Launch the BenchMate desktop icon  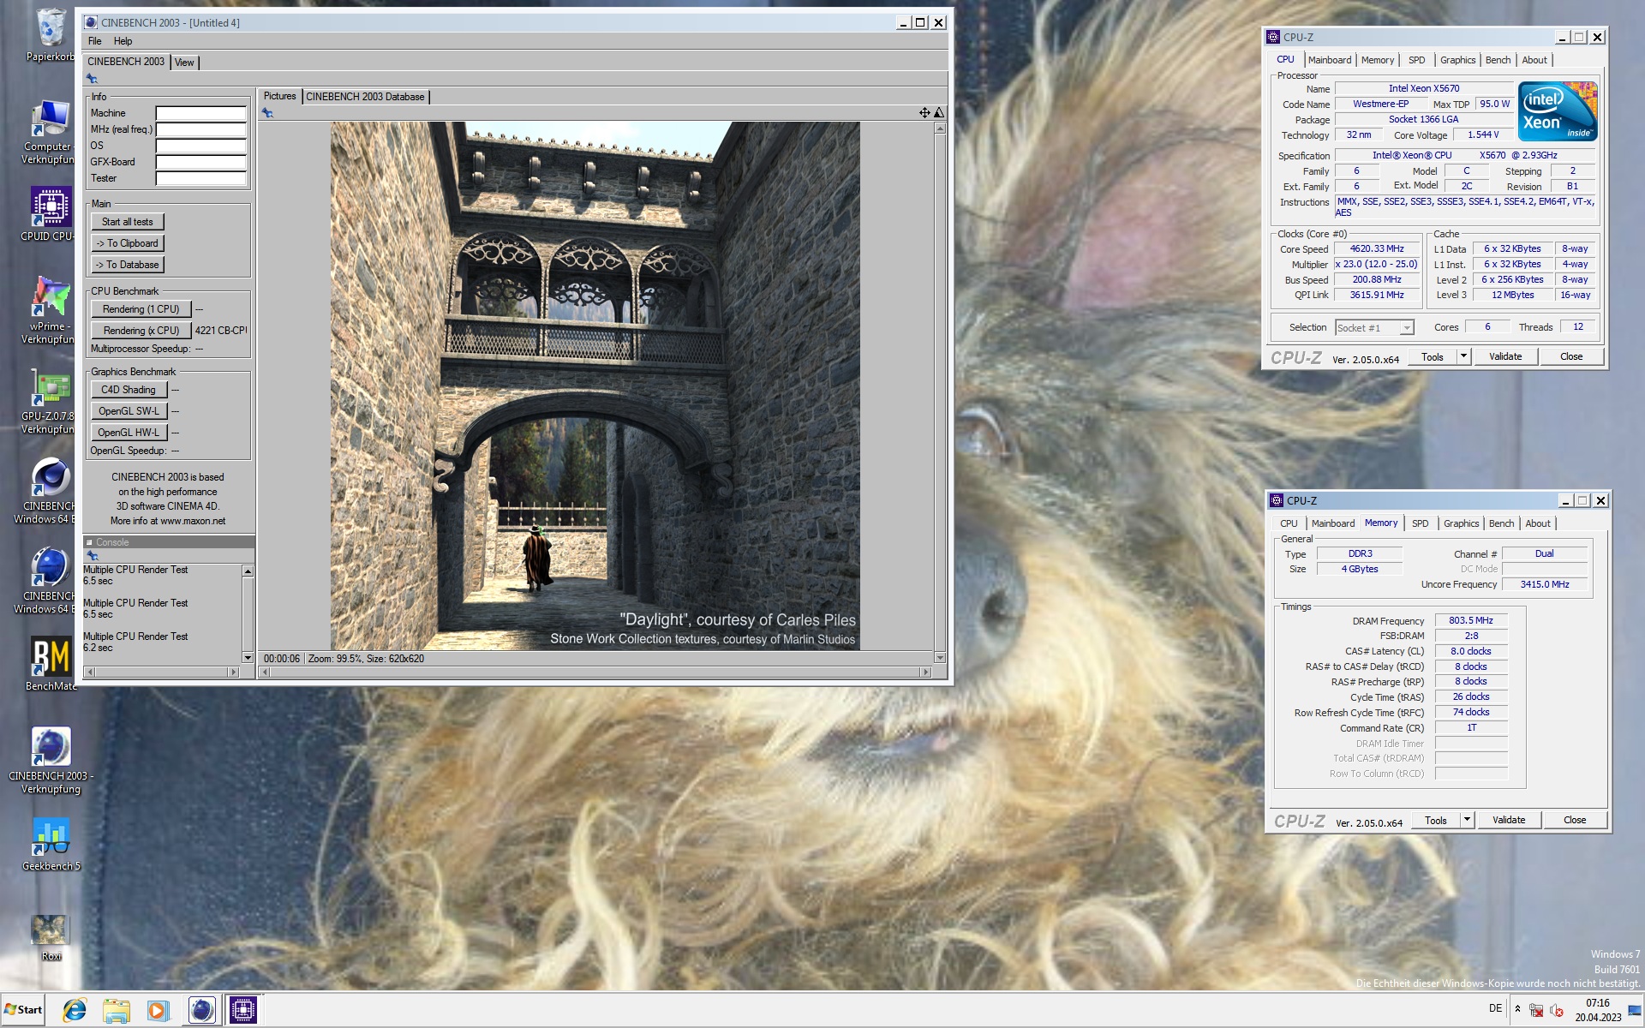(x=51, y=663)
